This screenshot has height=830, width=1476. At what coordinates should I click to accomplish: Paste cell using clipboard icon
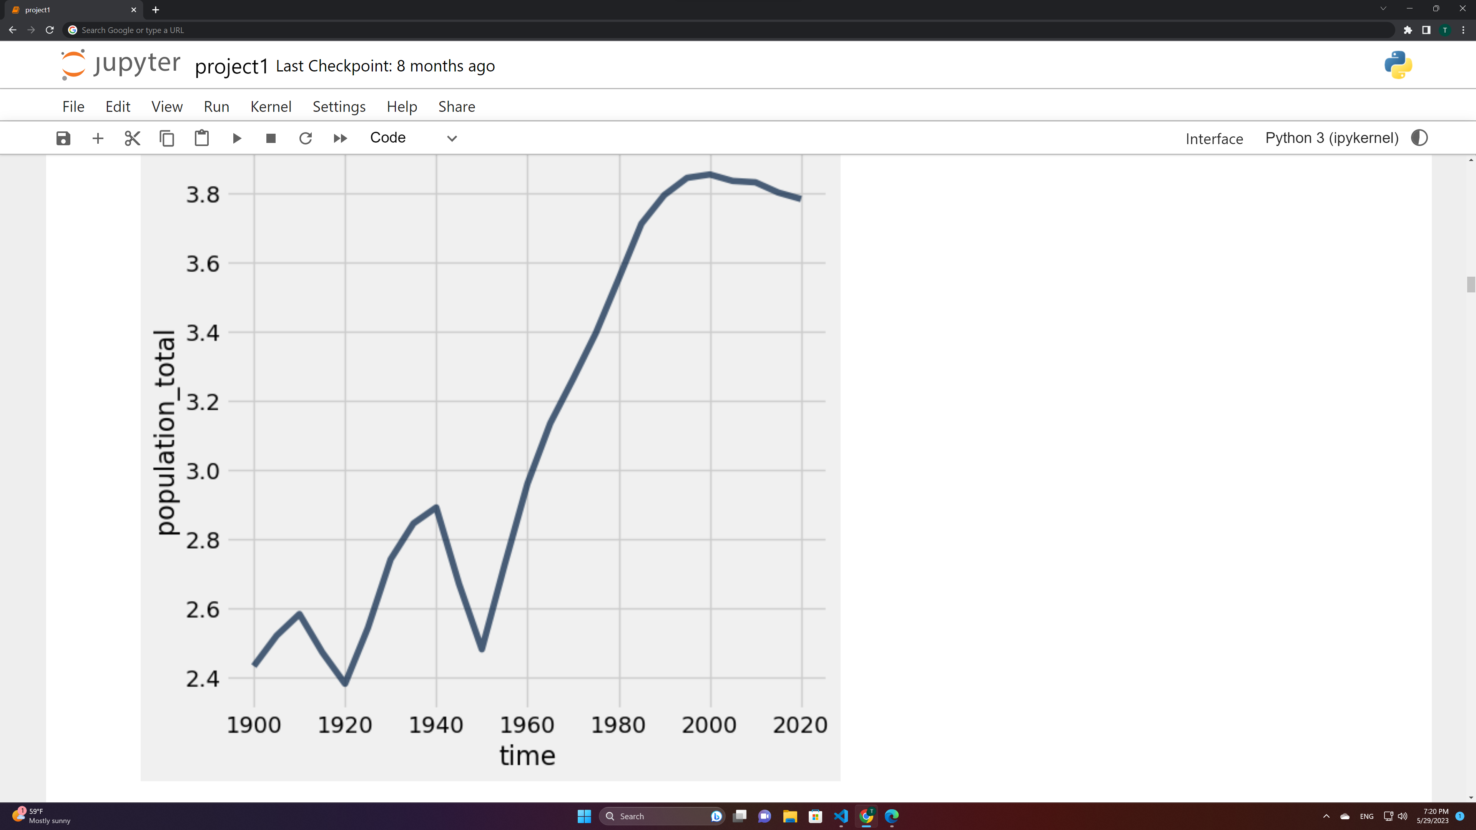[202, 138]
